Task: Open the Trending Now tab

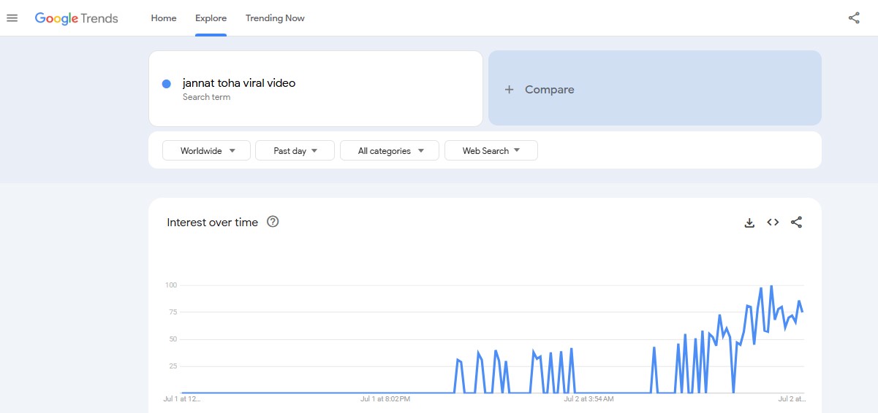Action: [275, 18]
